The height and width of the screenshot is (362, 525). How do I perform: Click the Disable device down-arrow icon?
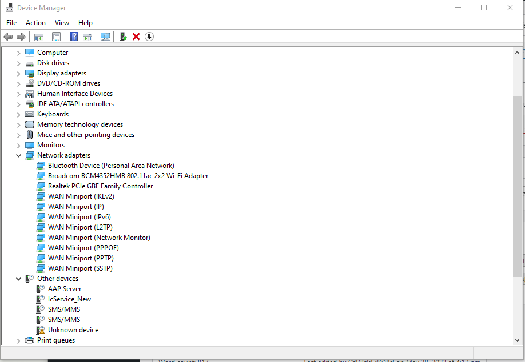coord(149,37)
